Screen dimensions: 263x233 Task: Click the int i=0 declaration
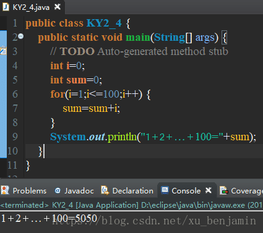[x=67, y=66]
